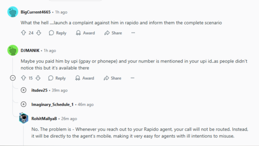The height and width of the screenshot is (146, 259).
Task: Share BigCurrent4665's comment
Action: (x=113, y=33)
